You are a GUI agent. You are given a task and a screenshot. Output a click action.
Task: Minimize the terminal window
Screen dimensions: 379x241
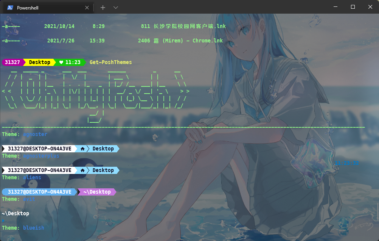(x=336, y=7)
